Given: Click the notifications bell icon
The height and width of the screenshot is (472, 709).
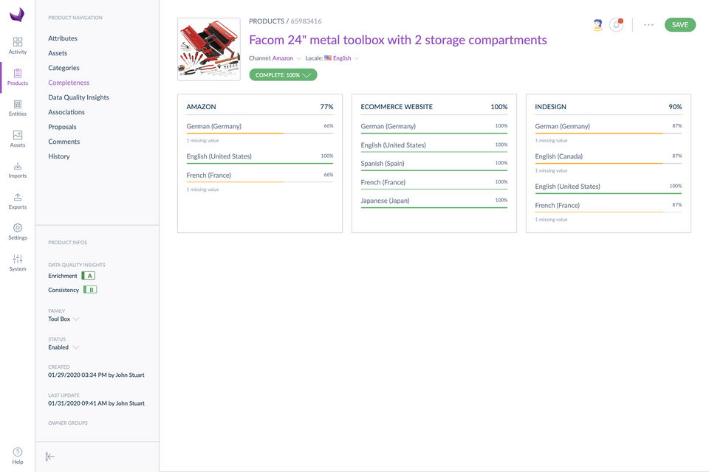Looking at the screenshot, I should pyautogui.click(x=616, y=25).
